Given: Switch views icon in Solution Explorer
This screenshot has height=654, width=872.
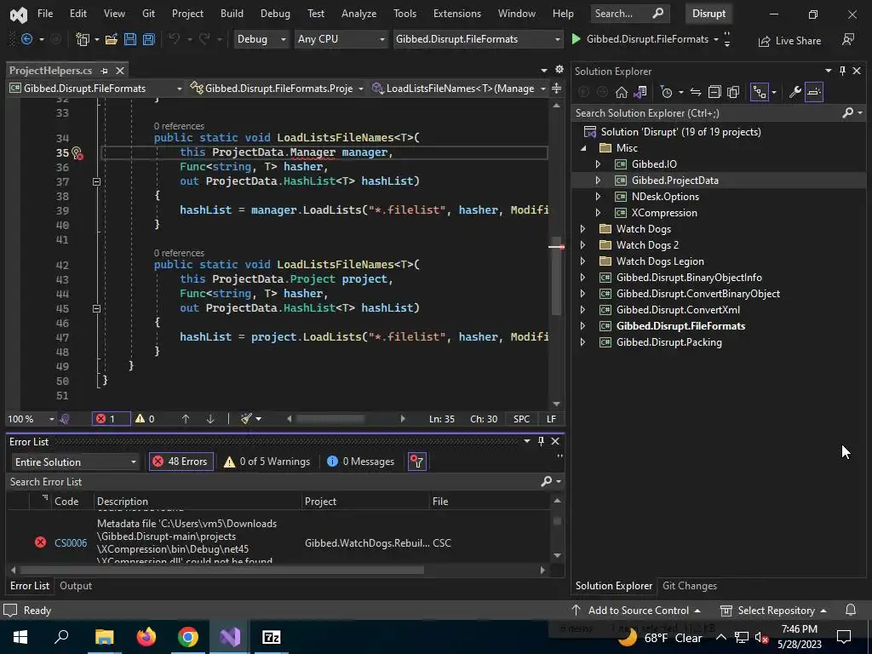Looking at the screenshot, I should (640, 92).
